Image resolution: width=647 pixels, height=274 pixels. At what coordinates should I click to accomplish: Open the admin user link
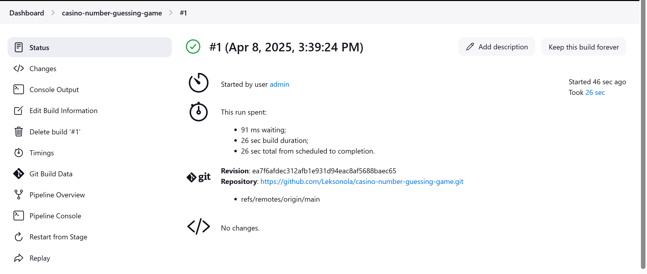[279, 84]
